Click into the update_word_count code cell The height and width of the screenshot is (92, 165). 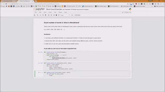(x=87, y=74)
